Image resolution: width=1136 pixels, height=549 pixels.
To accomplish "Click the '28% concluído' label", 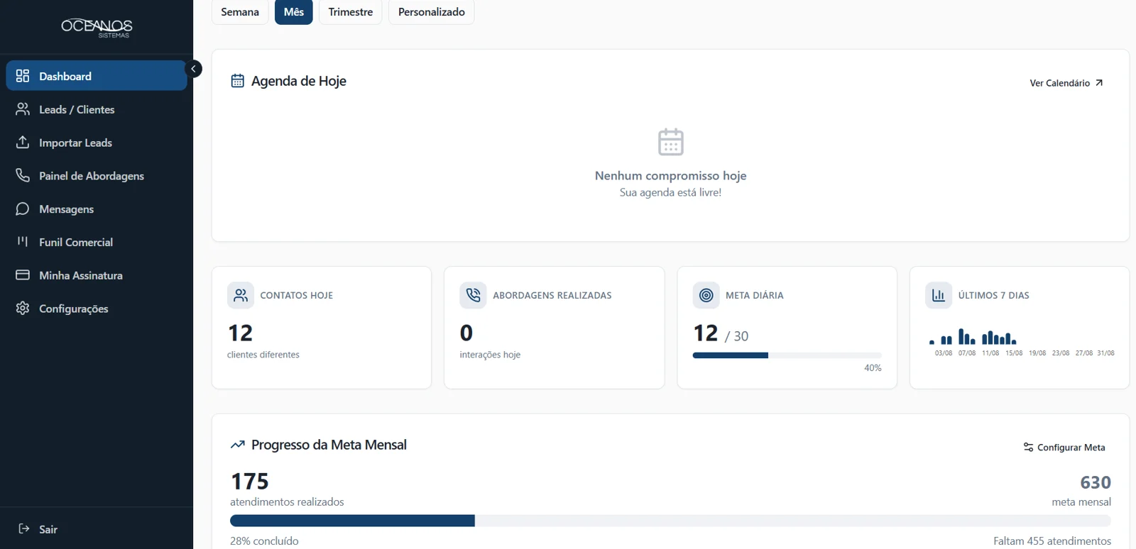I will coord(264,541).
